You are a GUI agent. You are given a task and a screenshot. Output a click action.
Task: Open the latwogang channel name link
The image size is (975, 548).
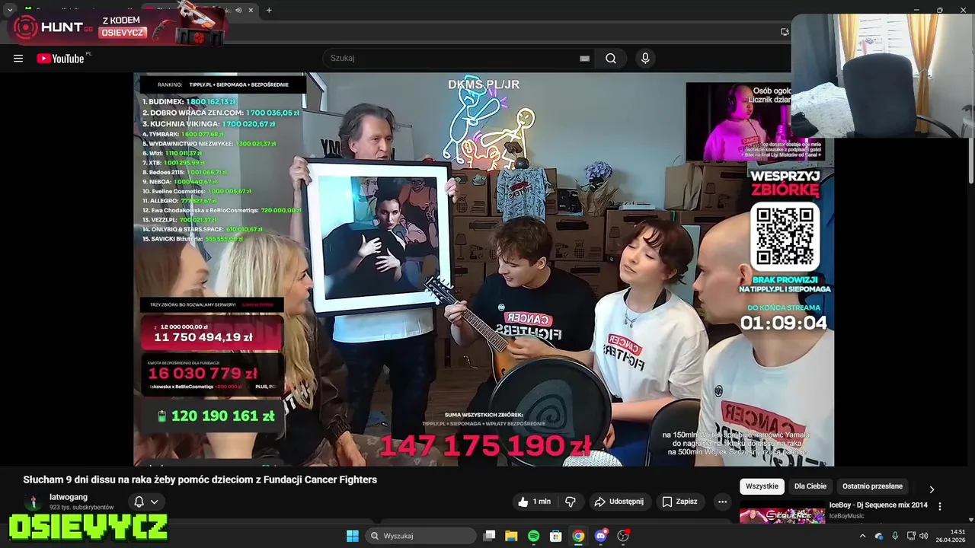point(69,497)
